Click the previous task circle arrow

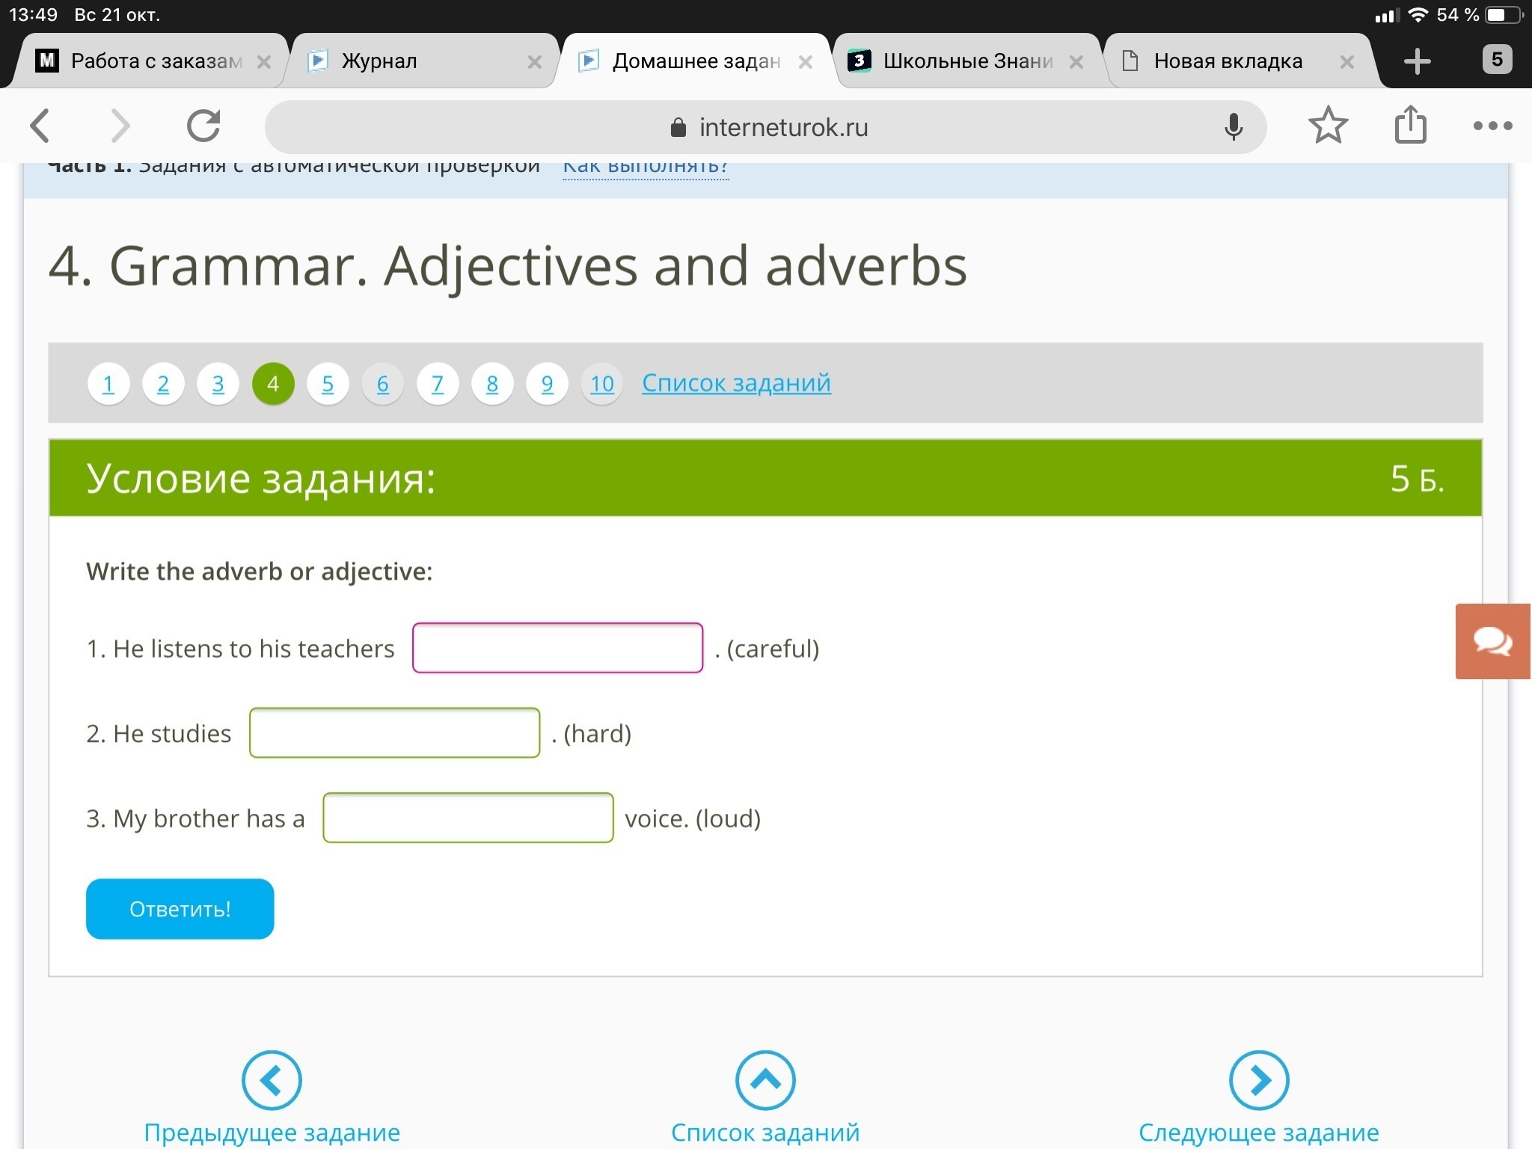tap(272, 1080)
